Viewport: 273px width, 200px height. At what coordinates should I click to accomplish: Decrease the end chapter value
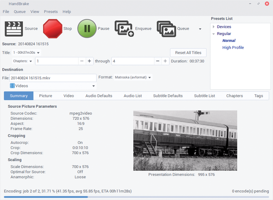coord(158,61)
